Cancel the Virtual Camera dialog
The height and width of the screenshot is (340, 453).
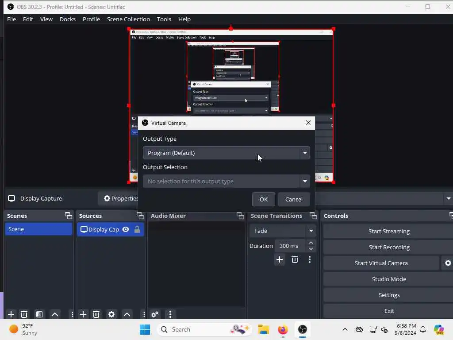tap(294, 199)
